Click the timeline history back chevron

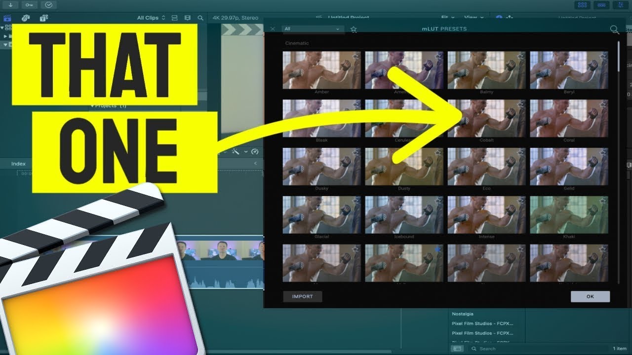[255, 164]
